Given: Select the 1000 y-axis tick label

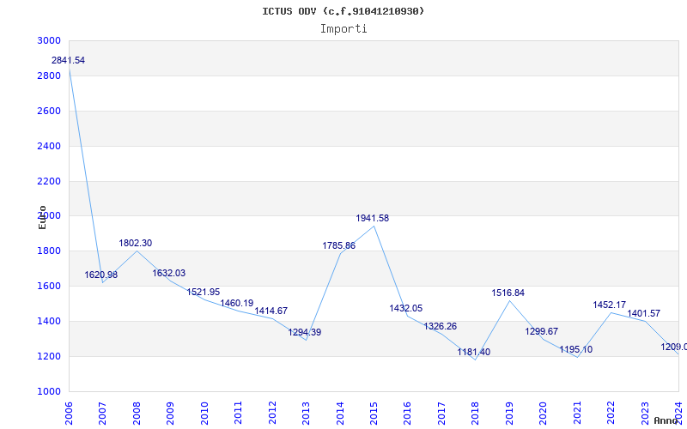Looking at the screenshot, I should click(x=49, y=391).
